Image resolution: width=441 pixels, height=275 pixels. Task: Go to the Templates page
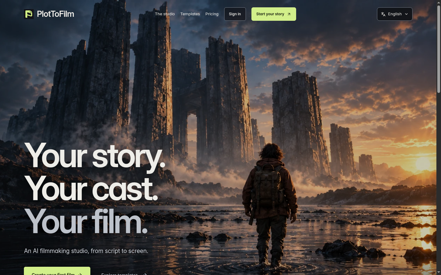pyautogui.click(x=190, y=14)
